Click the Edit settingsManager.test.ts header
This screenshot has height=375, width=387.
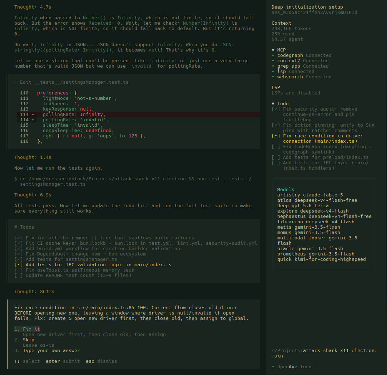coord(71,82)
